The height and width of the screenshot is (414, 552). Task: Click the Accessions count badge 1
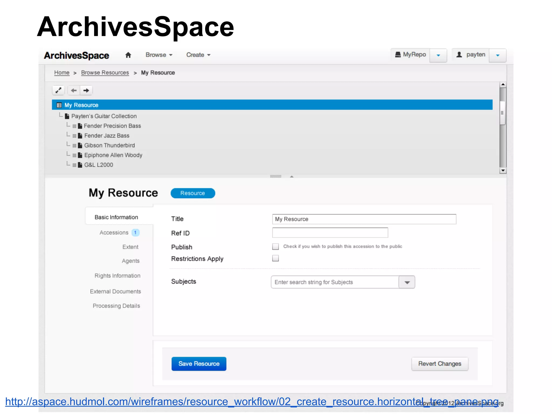[x=135, y=233]
